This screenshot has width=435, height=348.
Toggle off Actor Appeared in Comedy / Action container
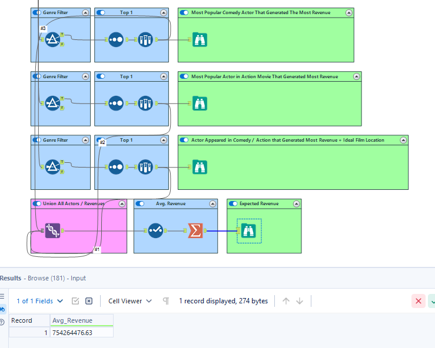(184, 140)
